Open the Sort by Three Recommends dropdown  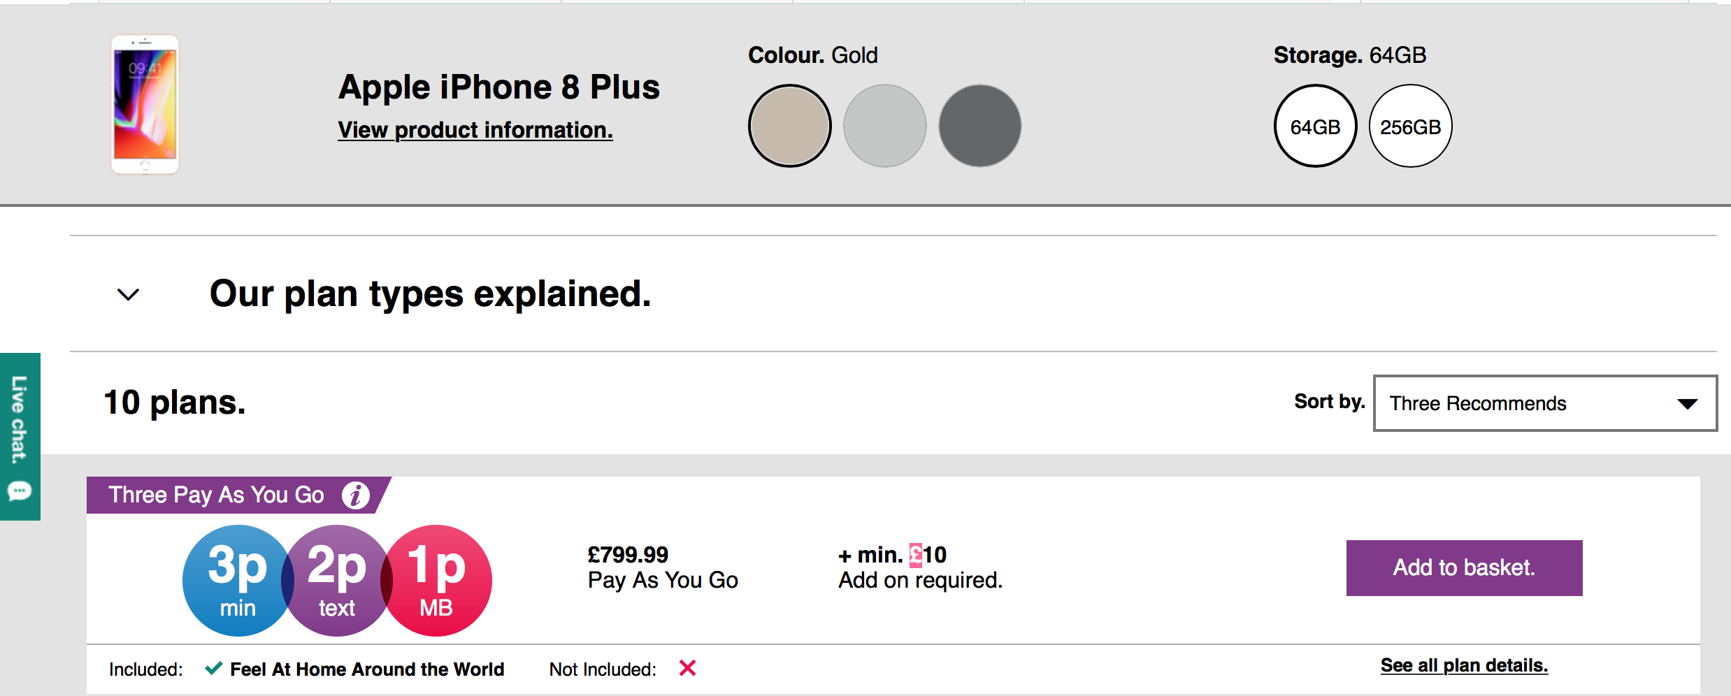click(1545, 403)
